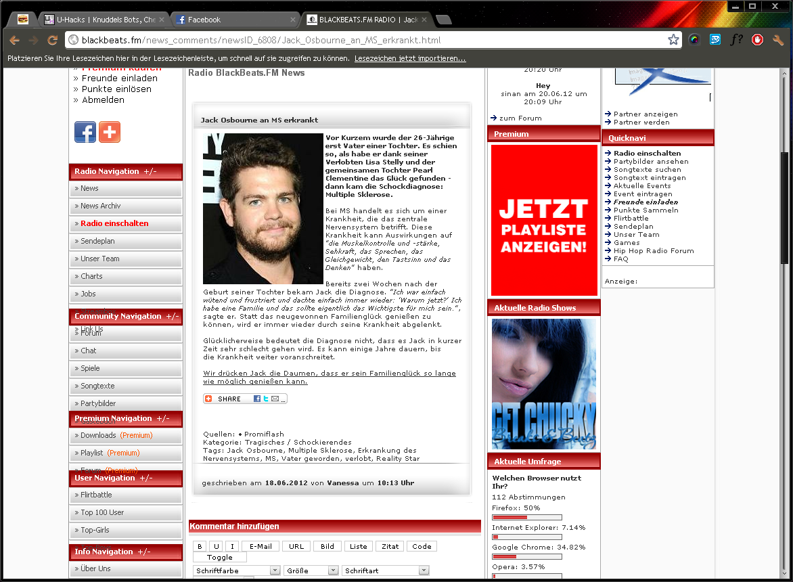
Task: Click the Code button in comment editor
Action: coord(422,546)
